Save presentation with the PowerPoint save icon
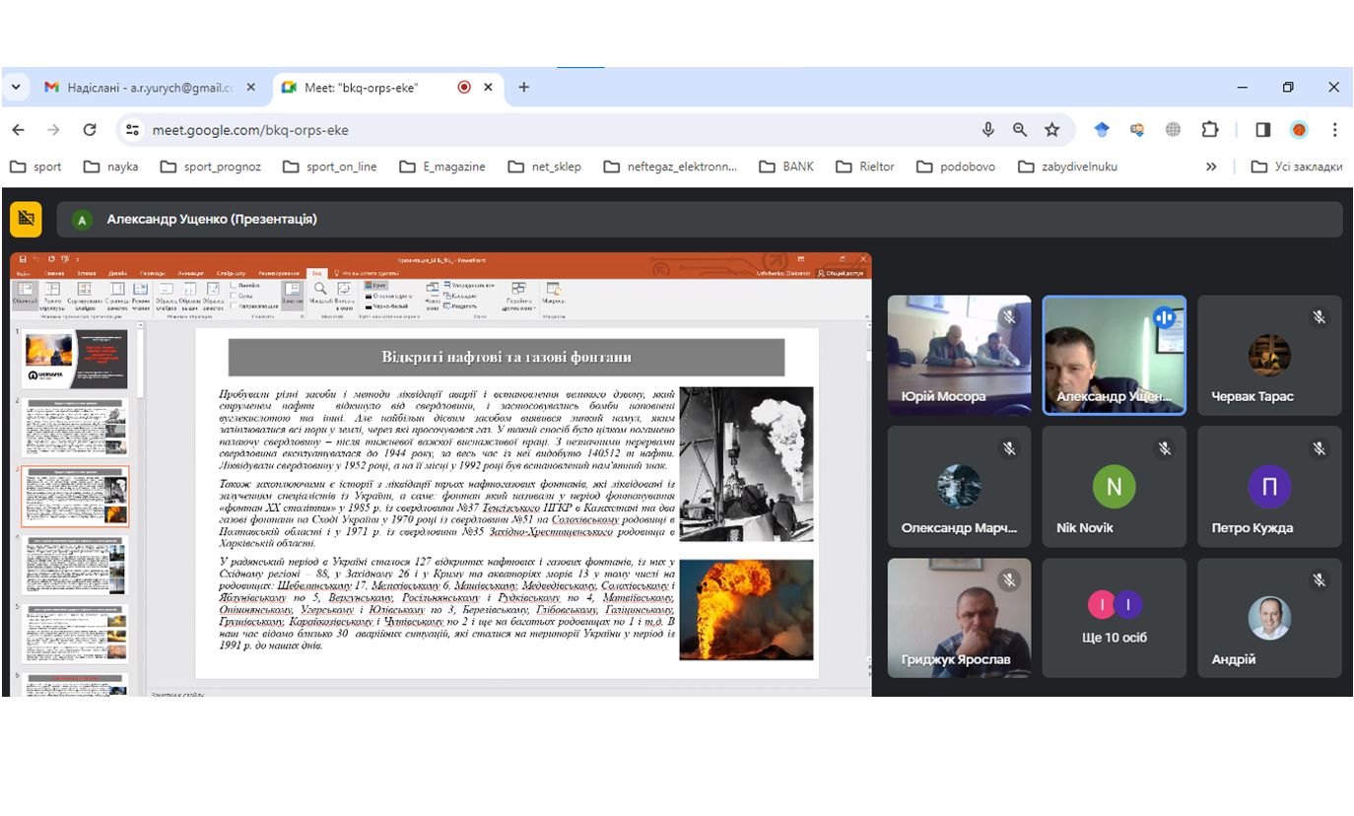The width and height of the screenshot is (1354, 816). [23, 259]
